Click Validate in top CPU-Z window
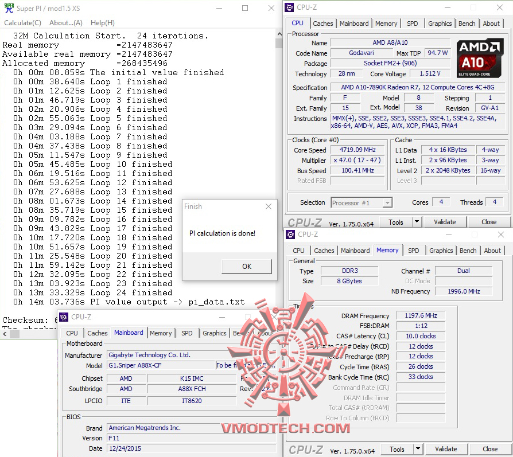This screenshot has height=457, width=513. click(445, 222)
